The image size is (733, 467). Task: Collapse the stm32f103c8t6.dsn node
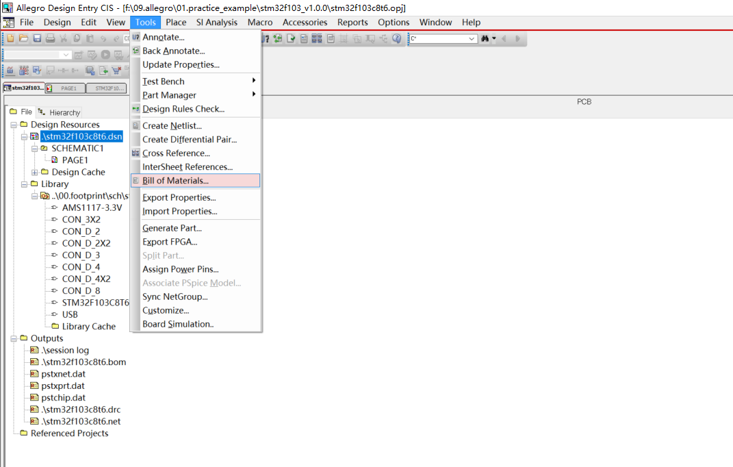click(24, 137)
